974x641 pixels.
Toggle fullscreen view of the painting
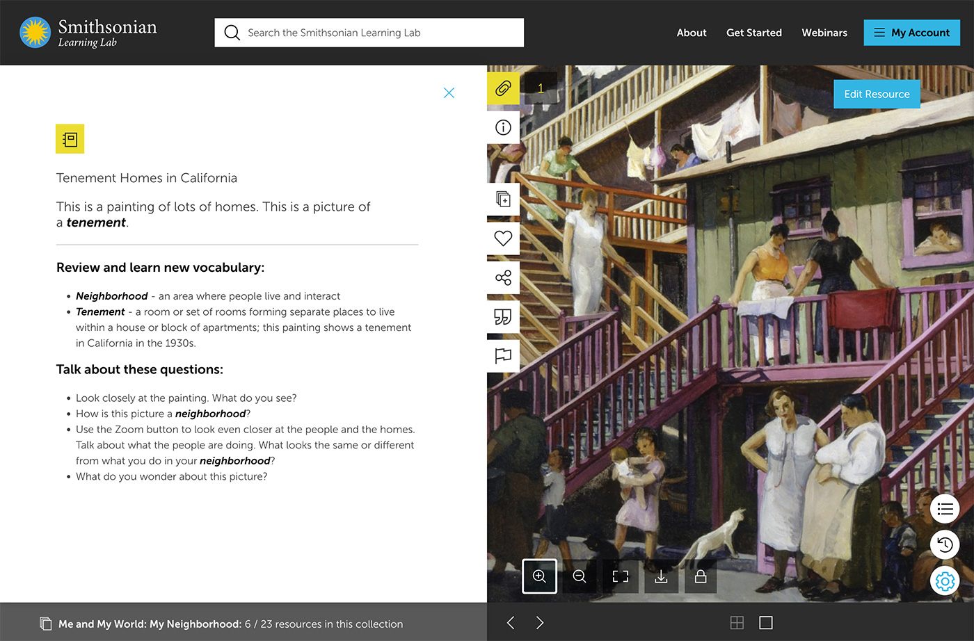point(620,576)
